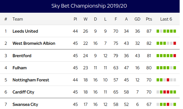Open Cardiff City team link
This screenshot has width=183, height=109.
[23, 92]
